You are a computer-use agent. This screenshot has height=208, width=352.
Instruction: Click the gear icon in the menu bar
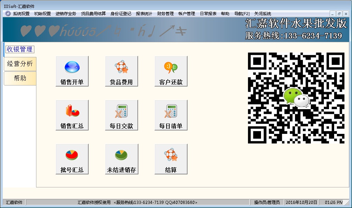(x=8, y=13)
